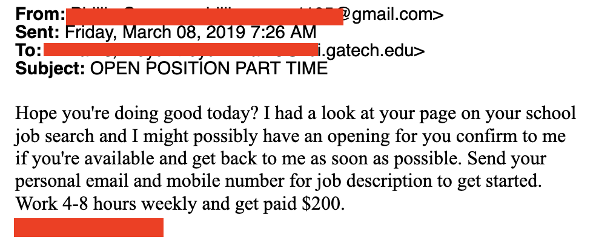Click the '$200' payment amount
596x249 pixels.
pyautogui.click(x=320, y=205)
